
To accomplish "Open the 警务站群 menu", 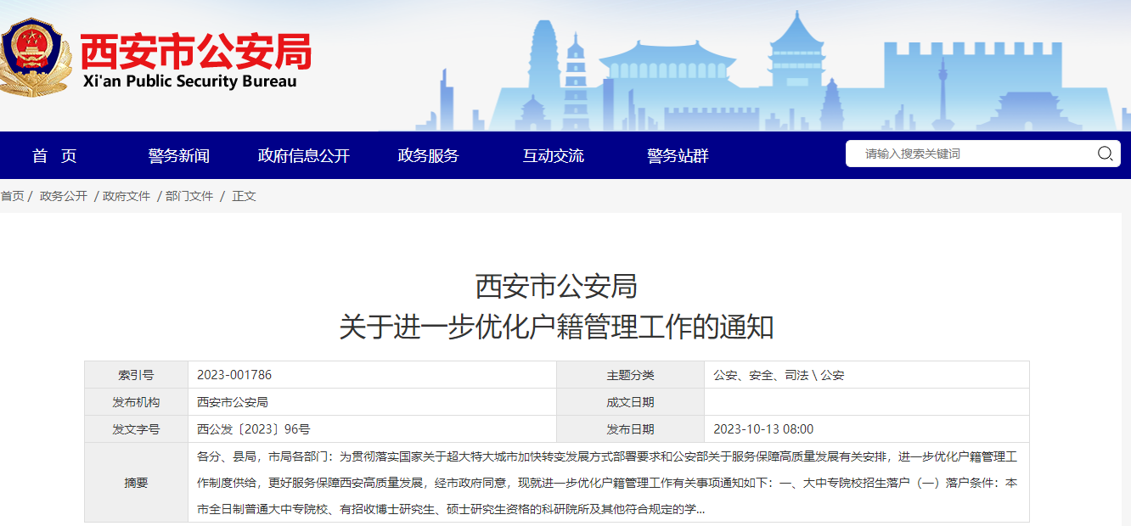I will (x=679, y=155).
